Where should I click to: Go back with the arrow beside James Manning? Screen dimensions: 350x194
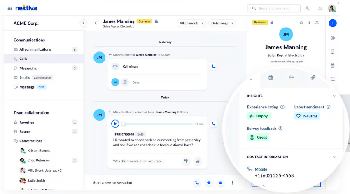click(96, 23)
